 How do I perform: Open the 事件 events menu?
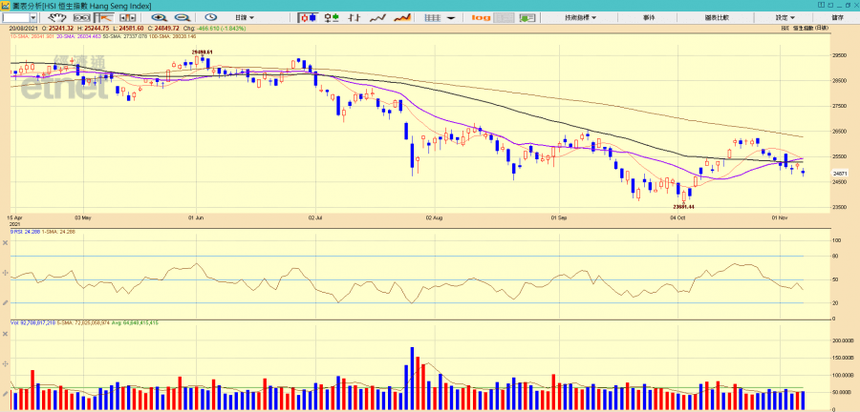pyautogui.click(x=649, y=17)
